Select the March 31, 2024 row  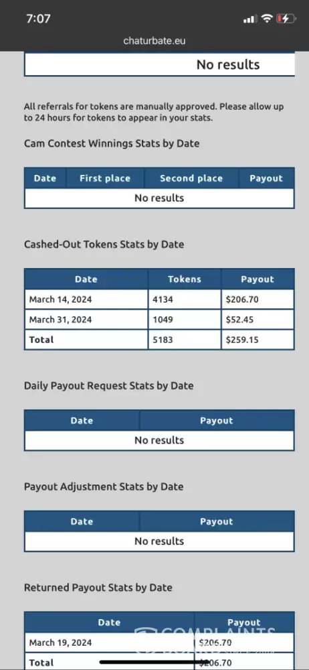(x=159, y=320)
